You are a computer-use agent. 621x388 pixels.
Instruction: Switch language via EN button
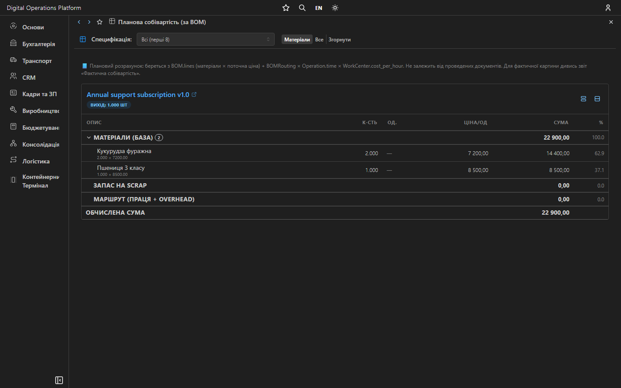point(319,8)
